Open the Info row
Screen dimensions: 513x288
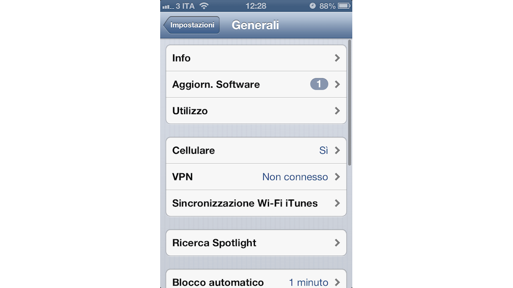coord(256,58)
